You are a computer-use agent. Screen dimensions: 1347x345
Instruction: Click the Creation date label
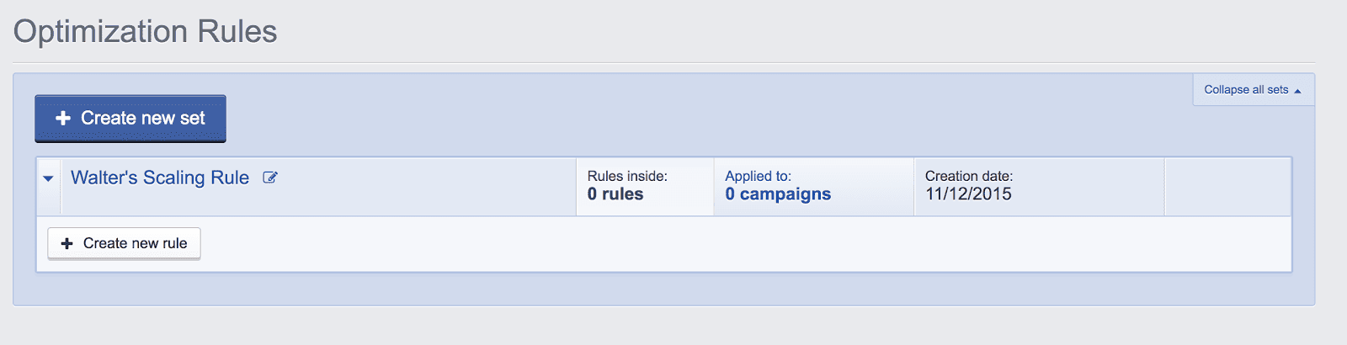click(x=969, y=176)
